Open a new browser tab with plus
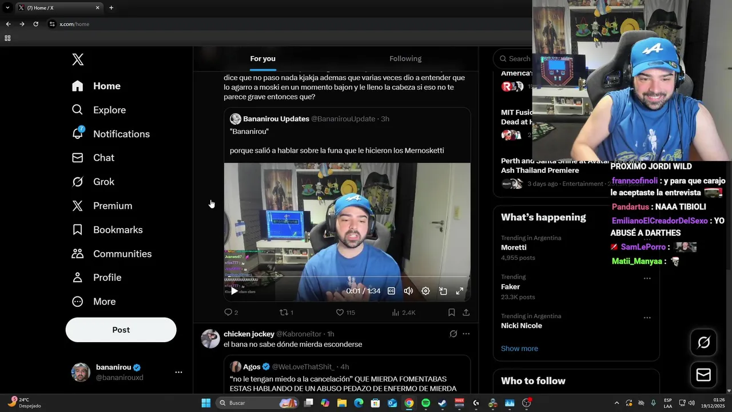 tap(111, 7)
